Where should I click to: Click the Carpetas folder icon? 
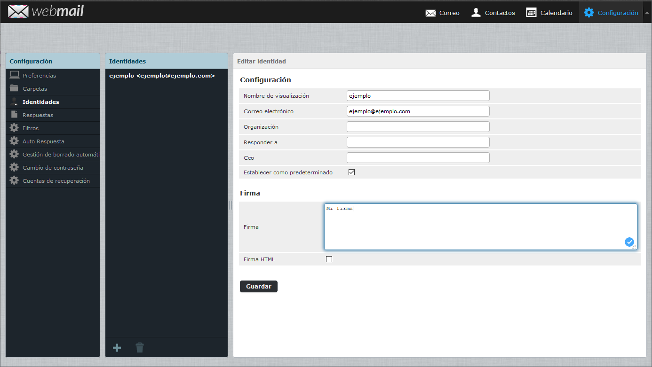[15, 88]
